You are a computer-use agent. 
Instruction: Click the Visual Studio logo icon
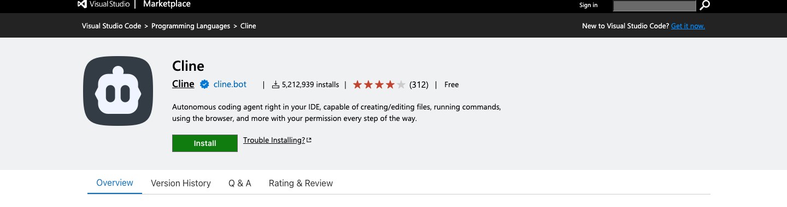(82, 4)
